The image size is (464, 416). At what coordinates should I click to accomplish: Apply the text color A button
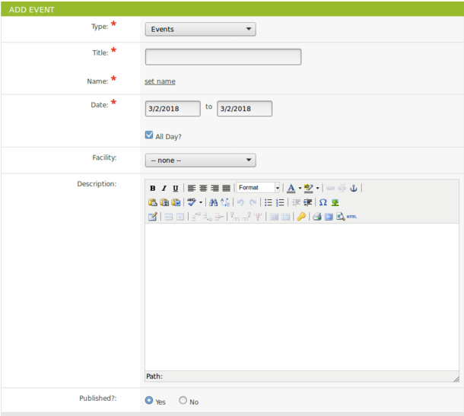pyautogui.click(x=291, y=188)
